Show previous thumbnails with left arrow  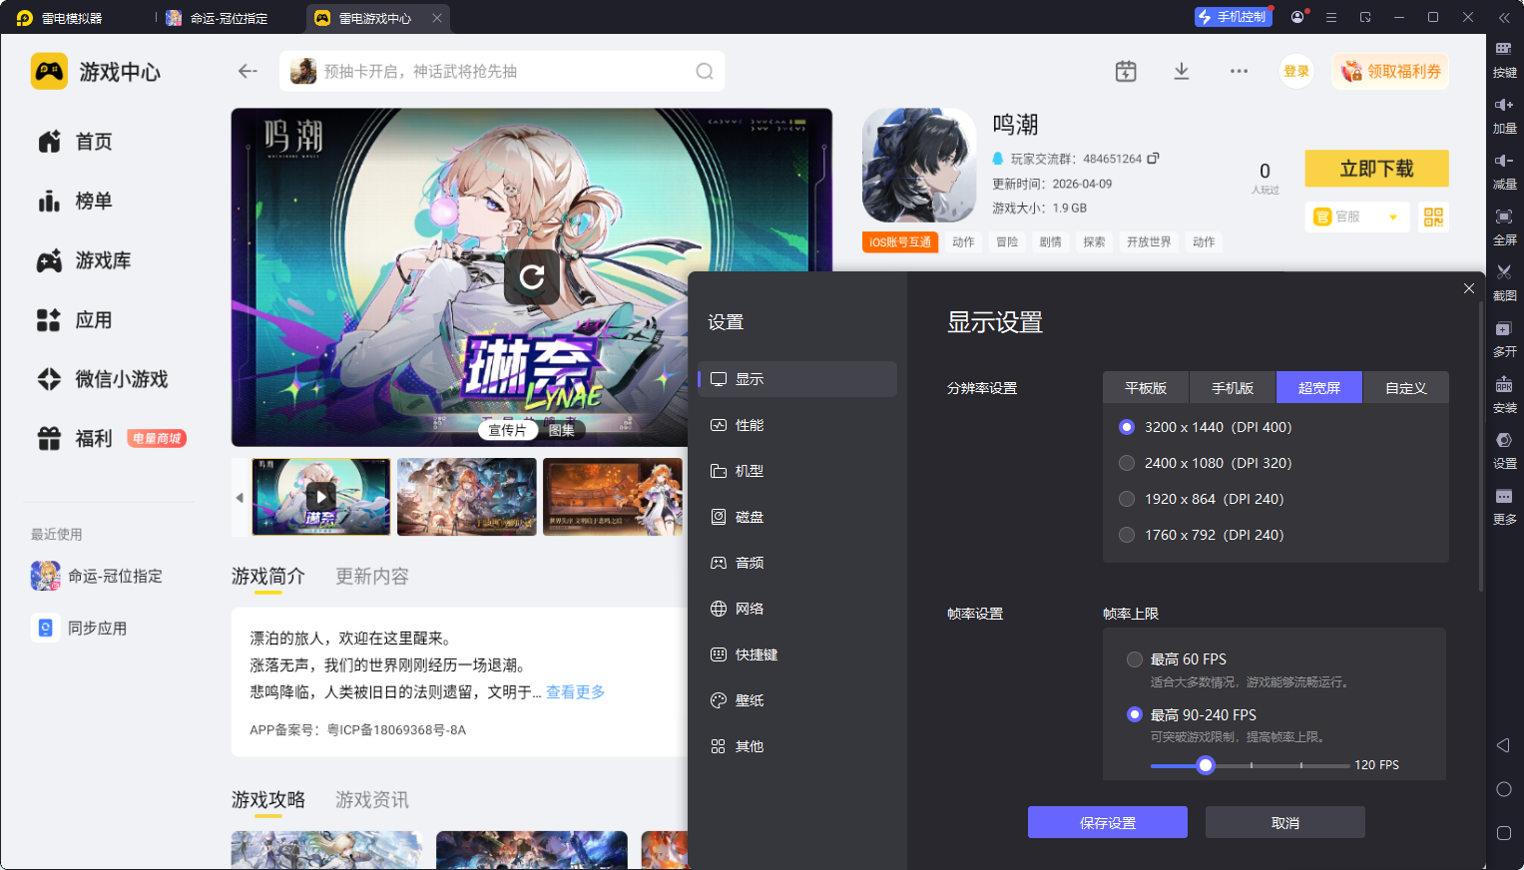[240, 497]
